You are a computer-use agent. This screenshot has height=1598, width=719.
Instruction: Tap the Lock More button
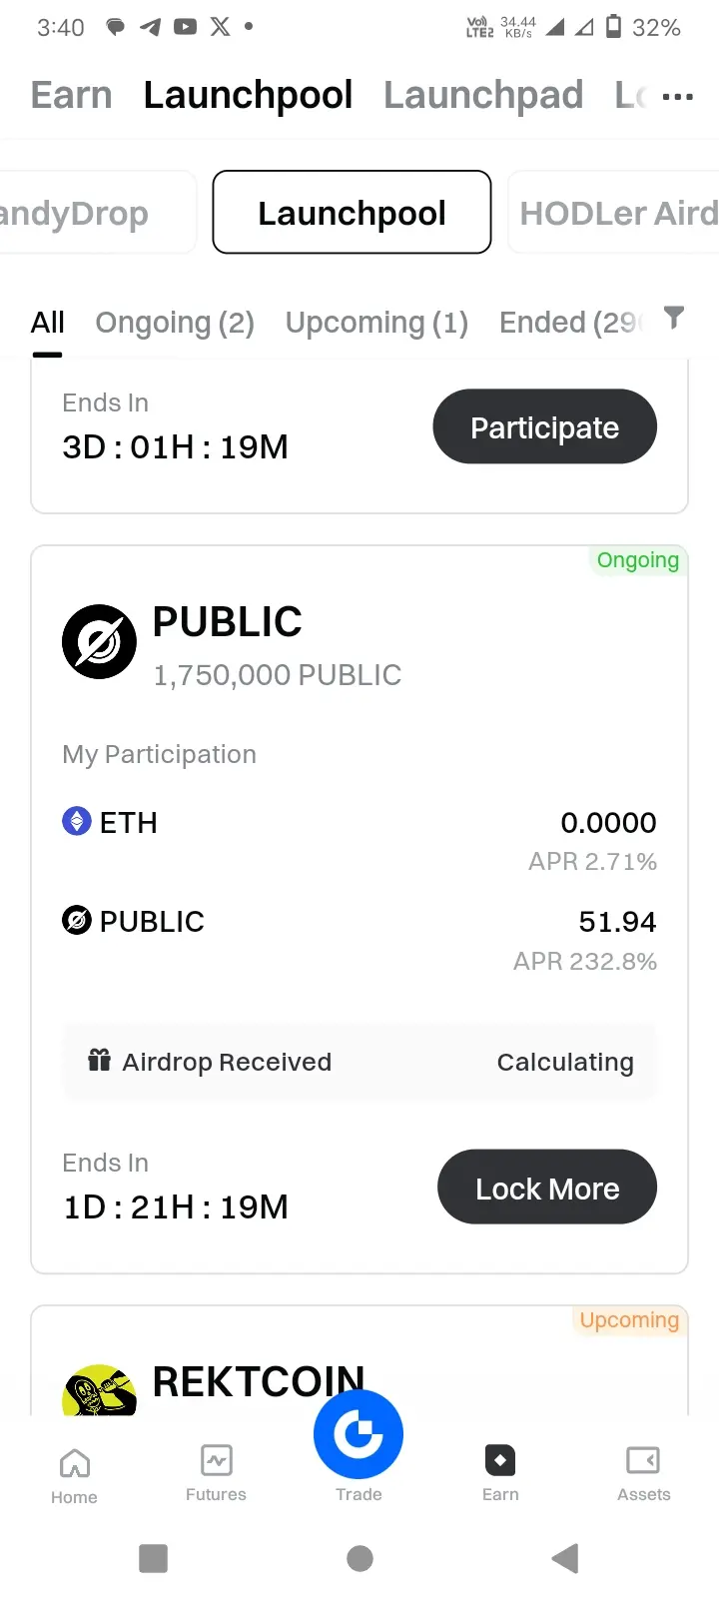(547, 1188)
